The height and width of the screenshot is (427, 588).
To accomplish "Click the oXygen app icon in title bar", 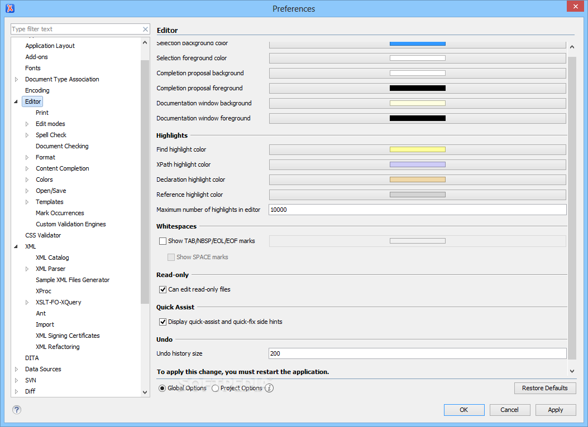I will pos(10,8).
